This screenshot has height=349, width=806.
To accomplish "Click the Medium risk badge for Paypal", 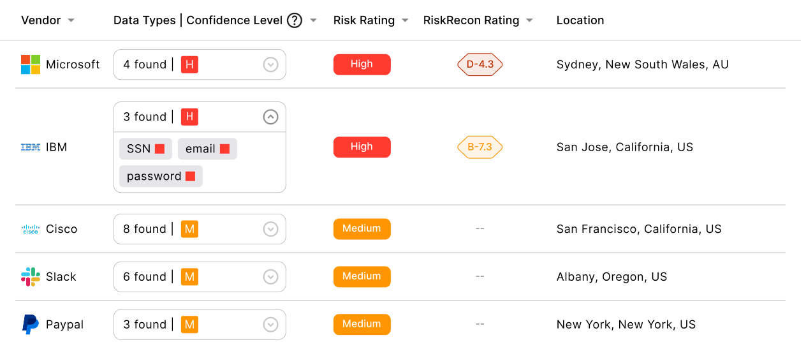I will click(x=362, y=324).
